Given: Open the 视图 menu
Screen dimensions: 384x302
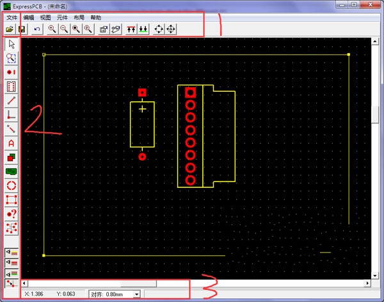Looking at the screenshot, I should 45,18.
